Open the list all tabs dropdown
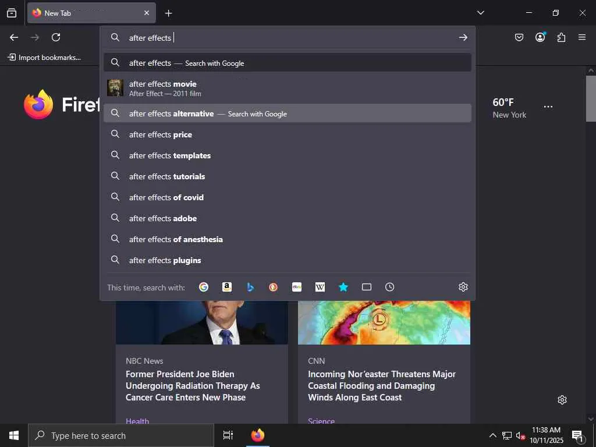 [x=480, y=13]
